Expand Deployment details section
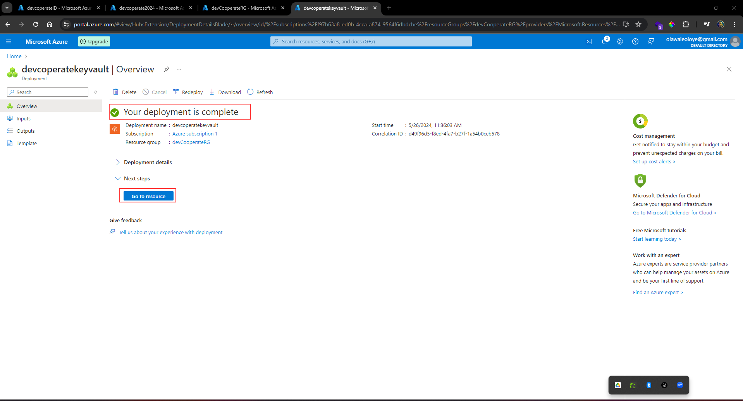This screenshot has height=401, width=743. pyautogui.click(x=144, y=162)
